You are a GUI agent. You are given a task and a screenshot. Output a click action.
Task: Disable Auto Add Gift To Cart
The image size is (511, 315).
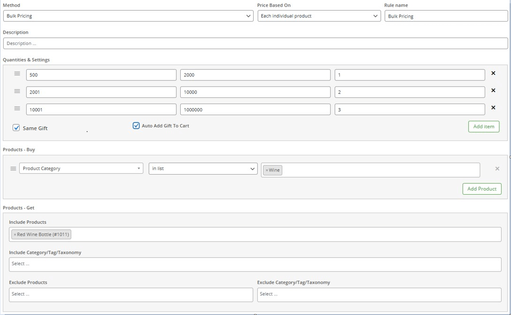coord(136,125)
